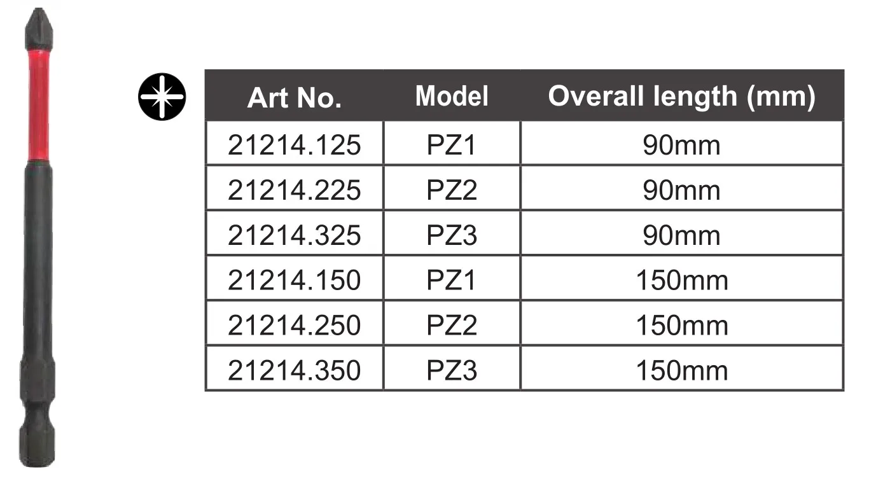Screen dimensions: 883x479
Task: Select article number 21214.125
Action: [294, 145]
